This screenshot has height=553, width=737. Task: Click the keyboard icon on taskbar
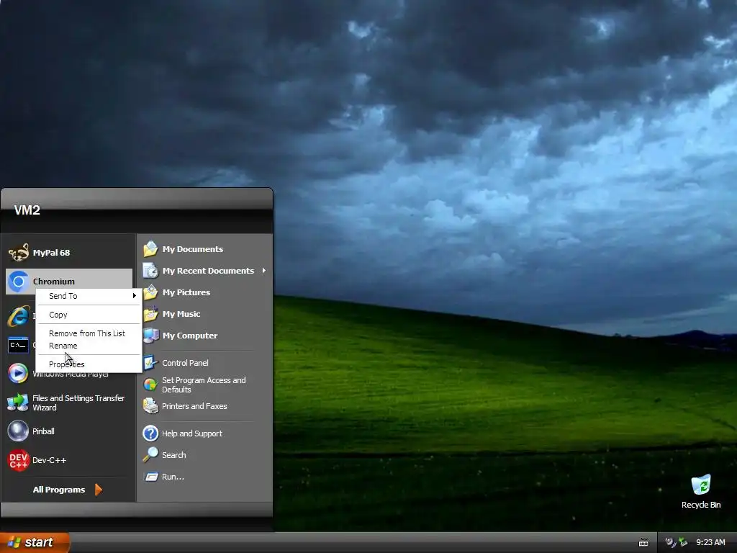click(x=643, y=543)
